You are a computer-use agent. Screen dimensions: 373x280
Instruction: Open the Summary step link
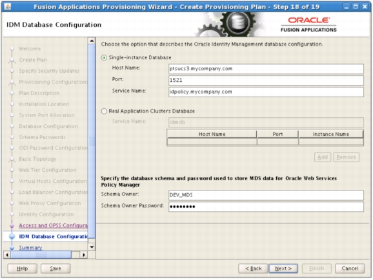[30, 247]
